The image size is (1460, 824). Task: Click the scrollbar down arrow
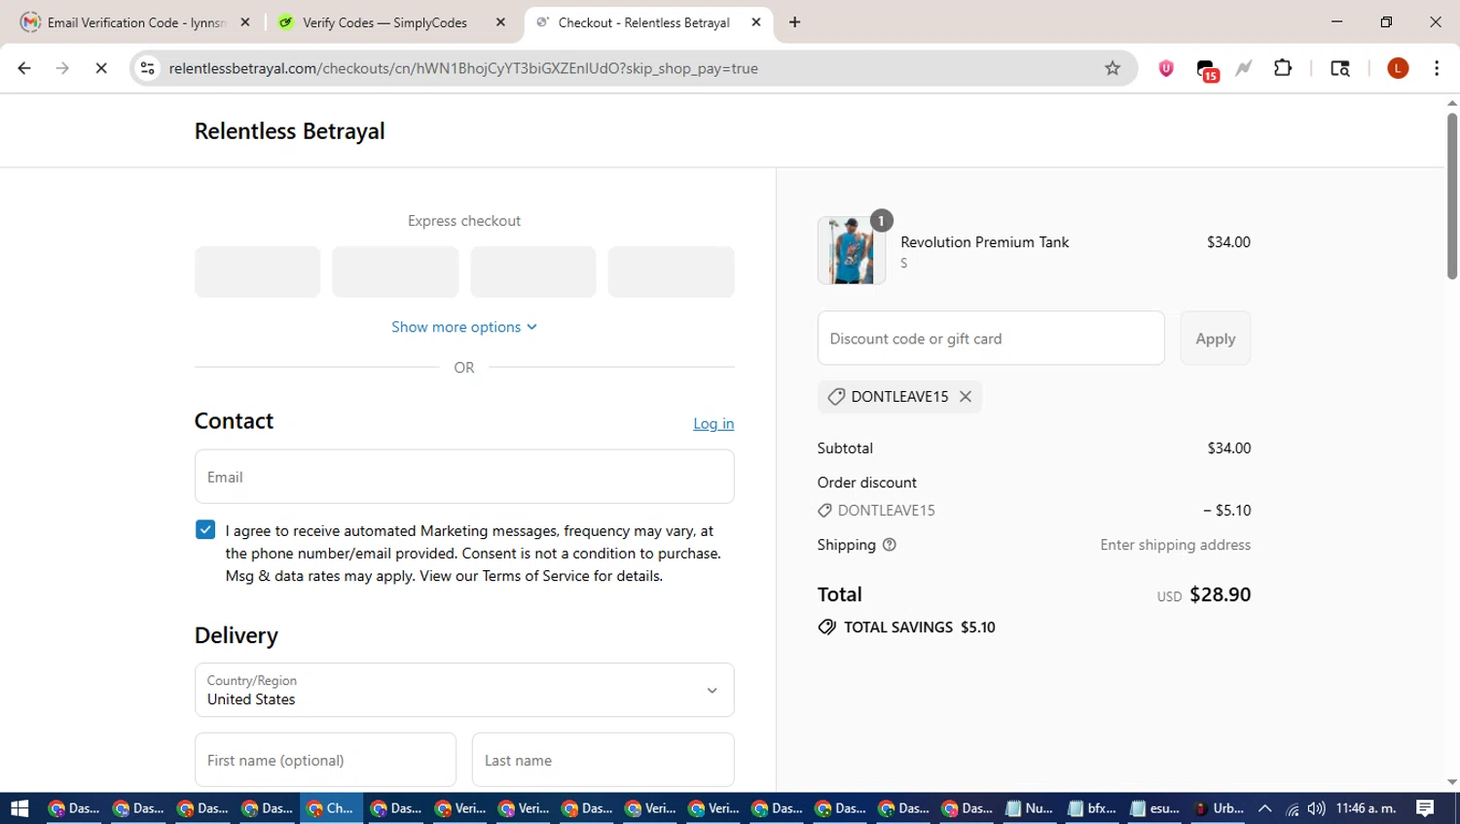tap(1452, 783)
